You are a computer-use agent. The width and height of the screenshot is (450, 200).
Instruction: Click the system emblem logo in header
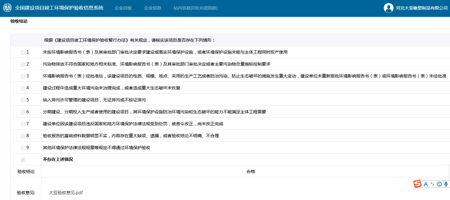pyautogui.click(x=7, y=8)
